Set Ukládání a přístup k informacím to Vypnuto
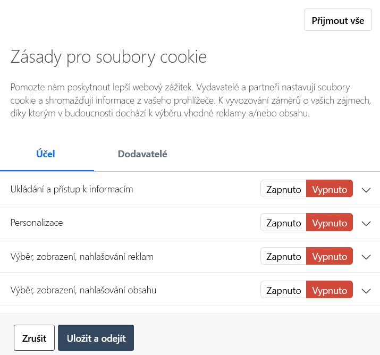Viewport: 380px width, 355px height. click(330, 189)
